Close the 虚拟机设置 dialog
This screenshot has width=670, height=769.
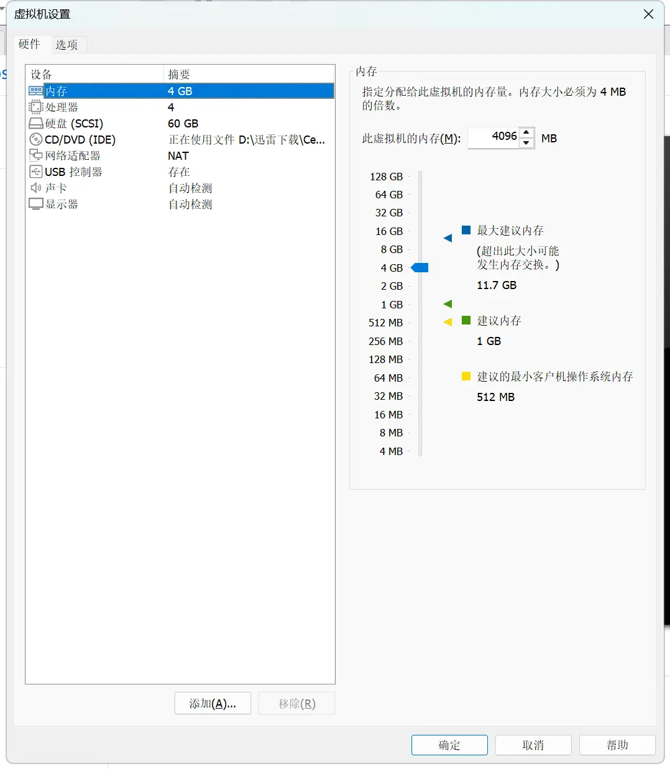(x=648, y=14)
